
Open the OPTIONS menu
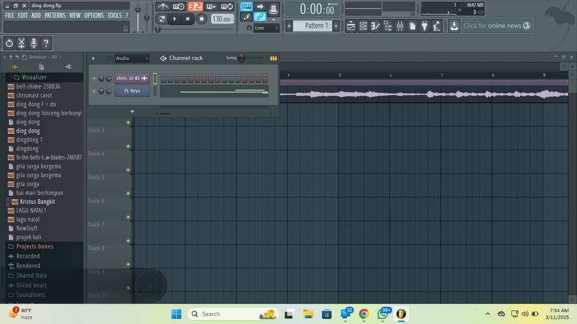[x=94, y=15]
